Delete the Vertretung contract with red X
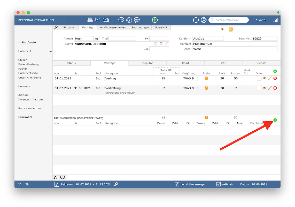295x207 pixels. (x=275, y=88)
